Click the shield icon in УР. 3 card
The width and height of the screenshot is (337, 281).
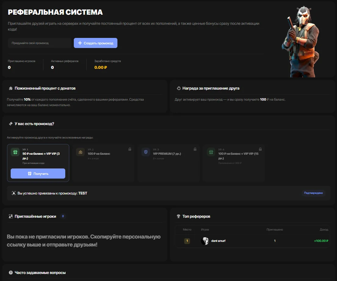146,152
